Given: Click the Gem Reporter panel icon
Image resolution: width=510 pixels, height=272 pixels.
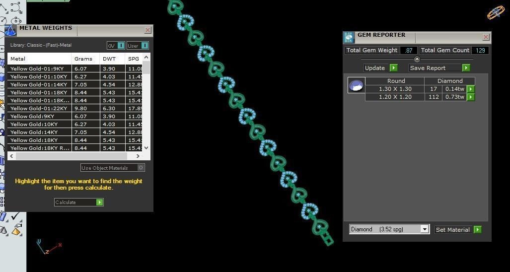Looking at the screenshot, I should pos(349,37).
